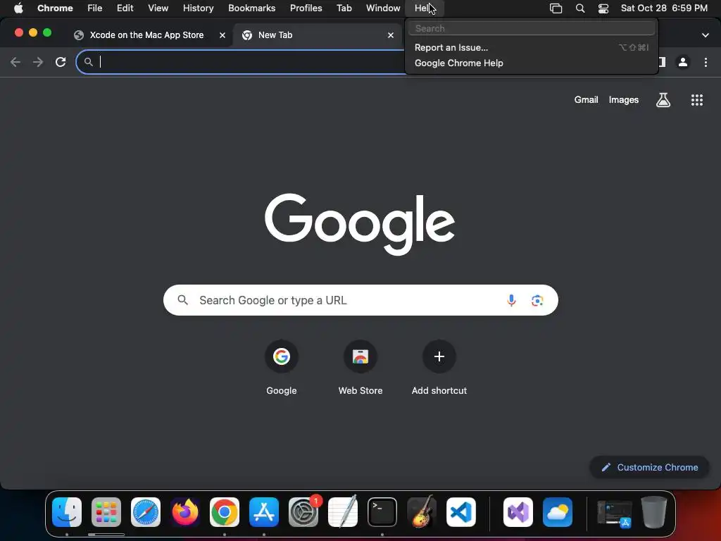Toggle the side panel icon
721x541 pixels.
(662, 62)
